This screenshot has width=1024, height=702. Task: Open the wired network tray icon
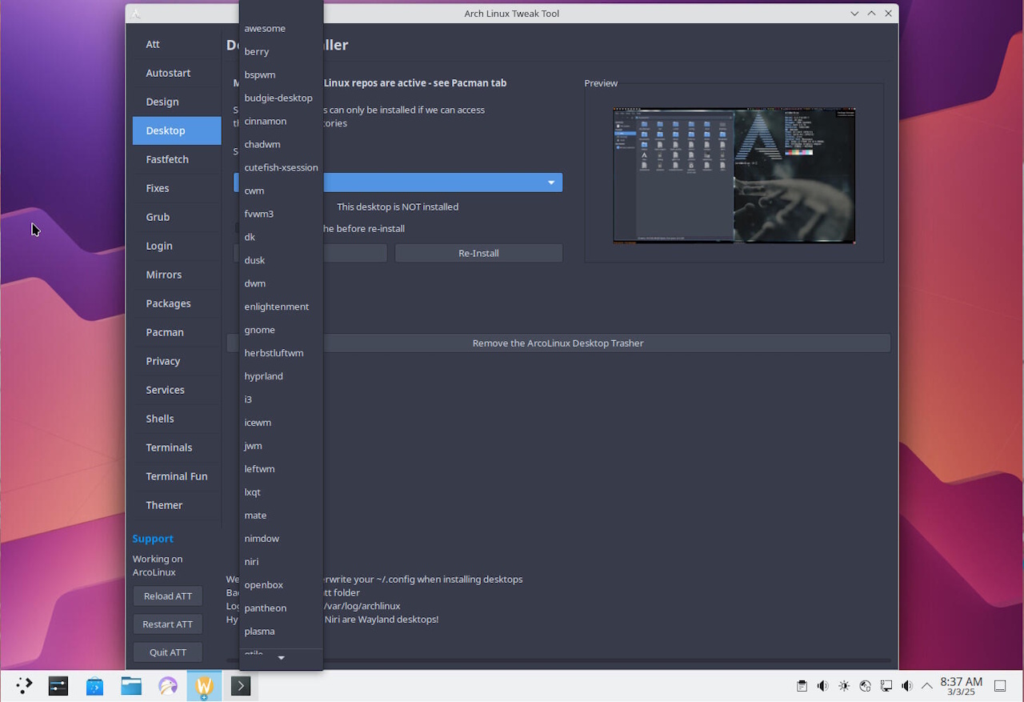coord(886,686)
